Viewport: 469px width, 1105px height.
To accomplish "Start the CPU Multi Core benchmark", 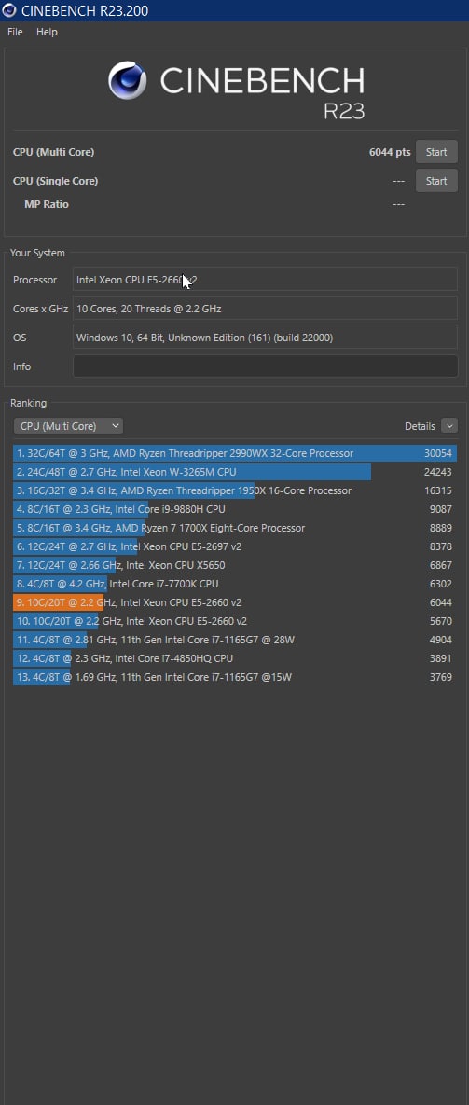I will [x=436, y=151].
